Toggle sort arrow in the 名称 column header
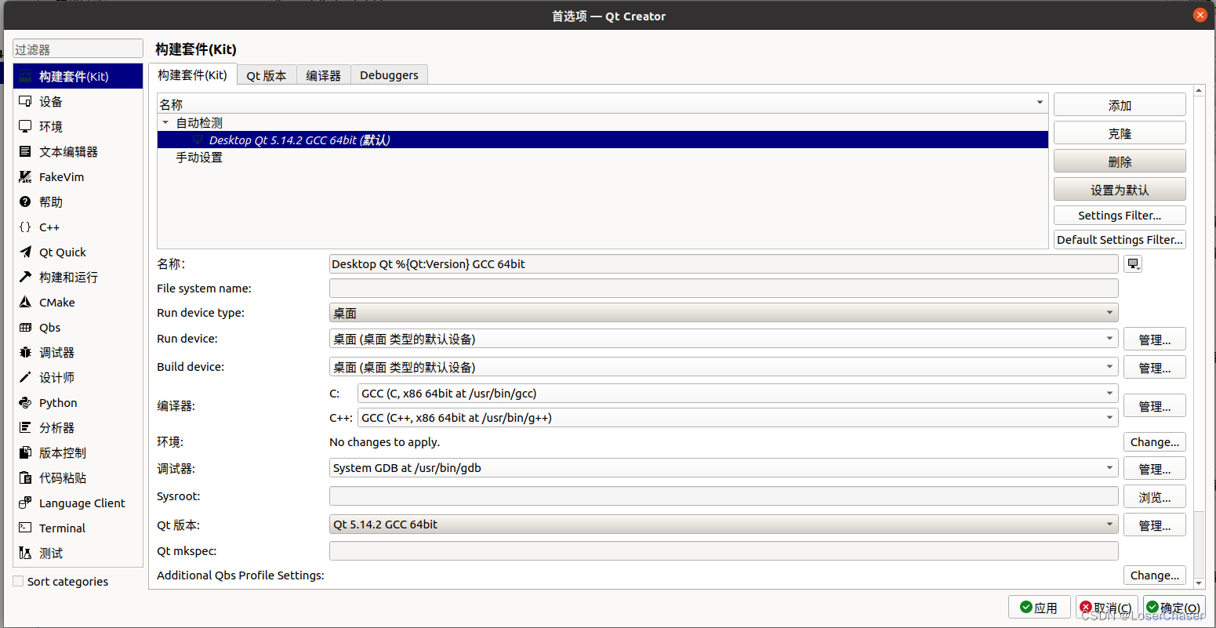This screenshot has width=1216, height=628. 1040,103
